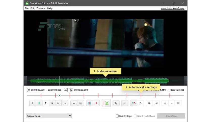Click the left waveform edge handle

pyautogui.click(x=25, y=81)
